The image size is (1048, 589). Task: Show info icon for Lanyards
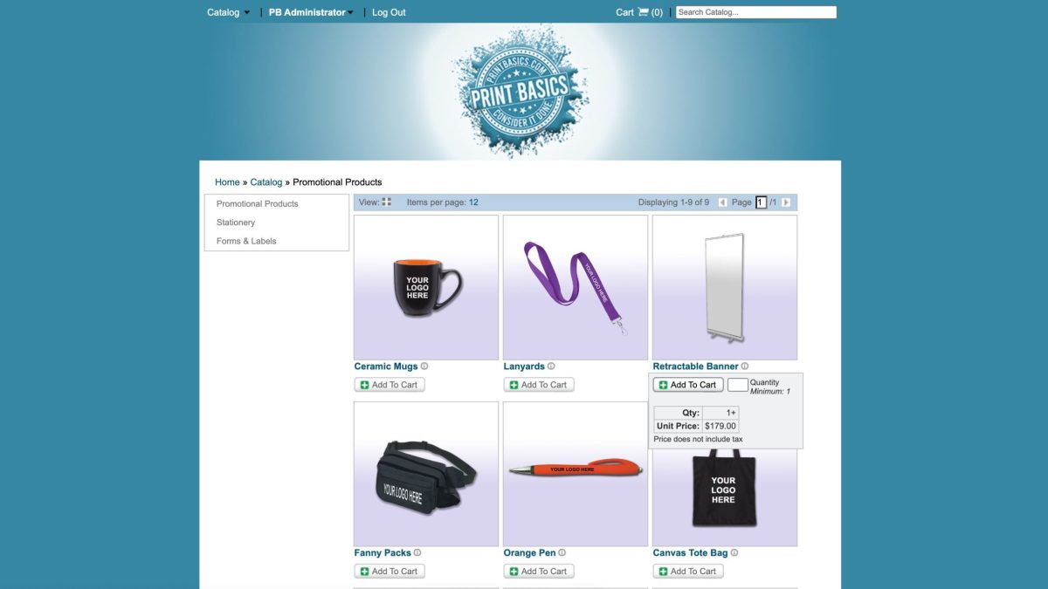551,366
